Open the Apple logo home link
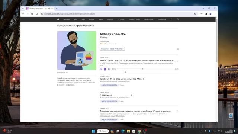This screenshot has width=238, height=134. (x=58, y=19)
